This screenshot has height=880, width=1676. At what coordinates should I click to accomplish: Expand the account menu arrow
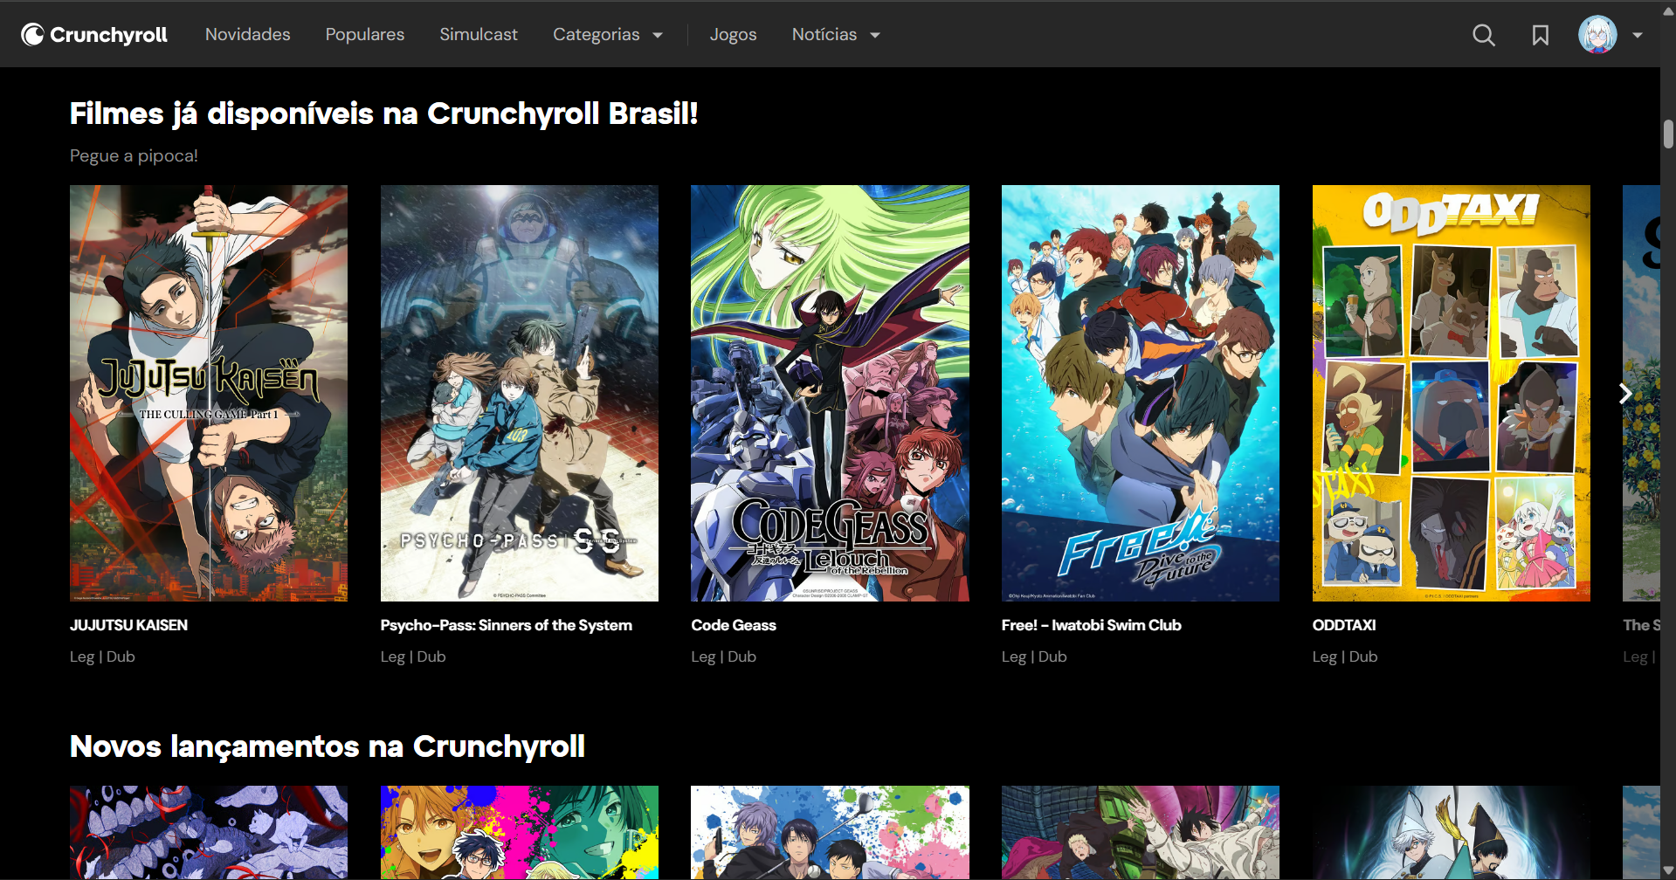[x=1638, y=35]
